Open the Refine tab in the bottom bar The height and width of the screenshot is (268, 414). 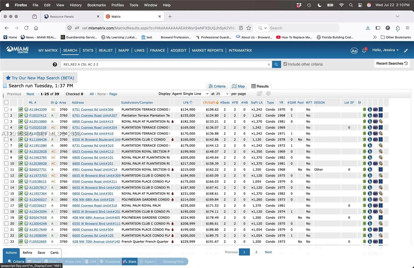(x=27, y=253)
